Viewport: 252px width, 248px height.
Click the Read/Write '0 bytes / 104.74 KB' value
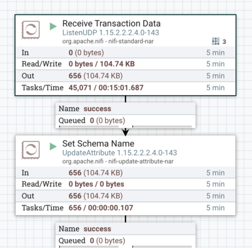tap(101, 64)
